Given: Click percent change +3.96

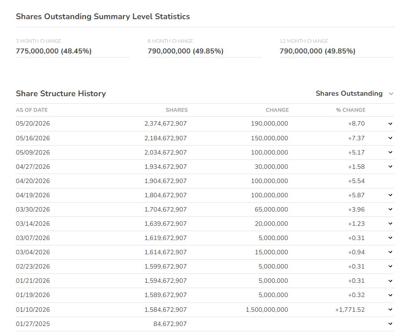Looking at the screenshot, I should click(356, 209).
